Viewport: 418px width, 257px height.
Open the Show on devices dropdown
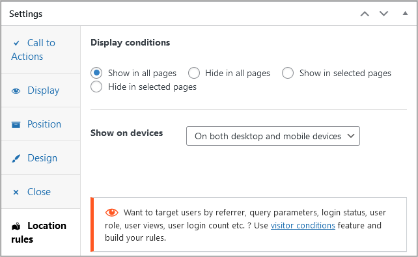coord(273,136)
